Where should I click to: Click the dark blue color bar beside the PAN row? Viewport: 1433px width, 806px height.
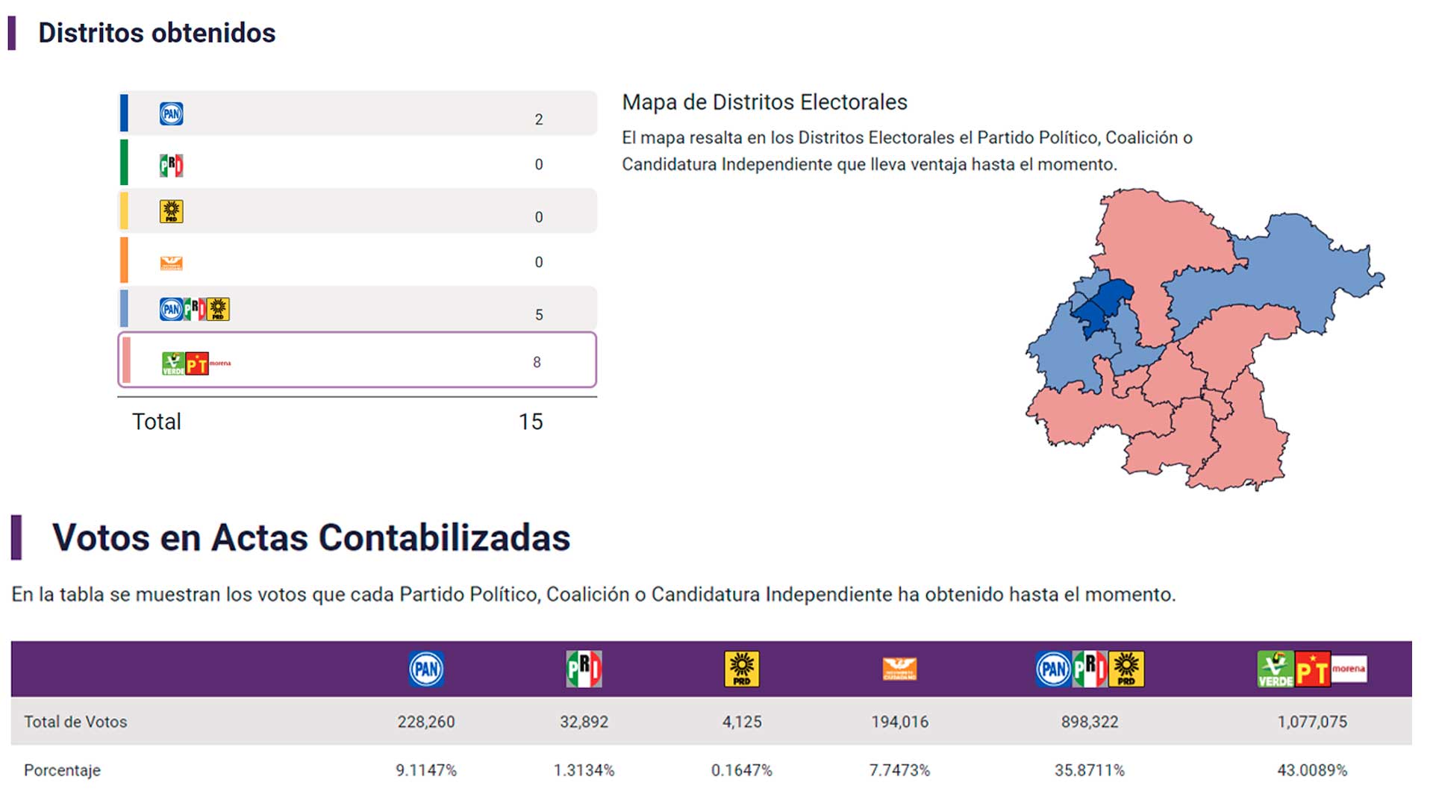click(x=124, y=113)
